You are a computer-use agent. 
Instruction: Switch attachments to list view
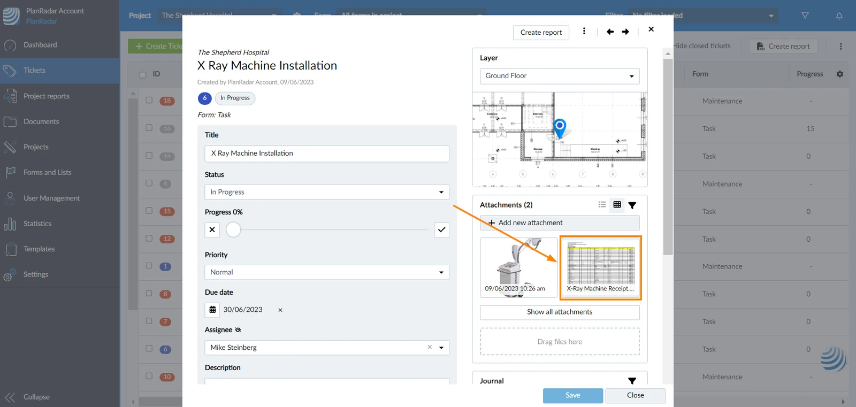(602, 205)
